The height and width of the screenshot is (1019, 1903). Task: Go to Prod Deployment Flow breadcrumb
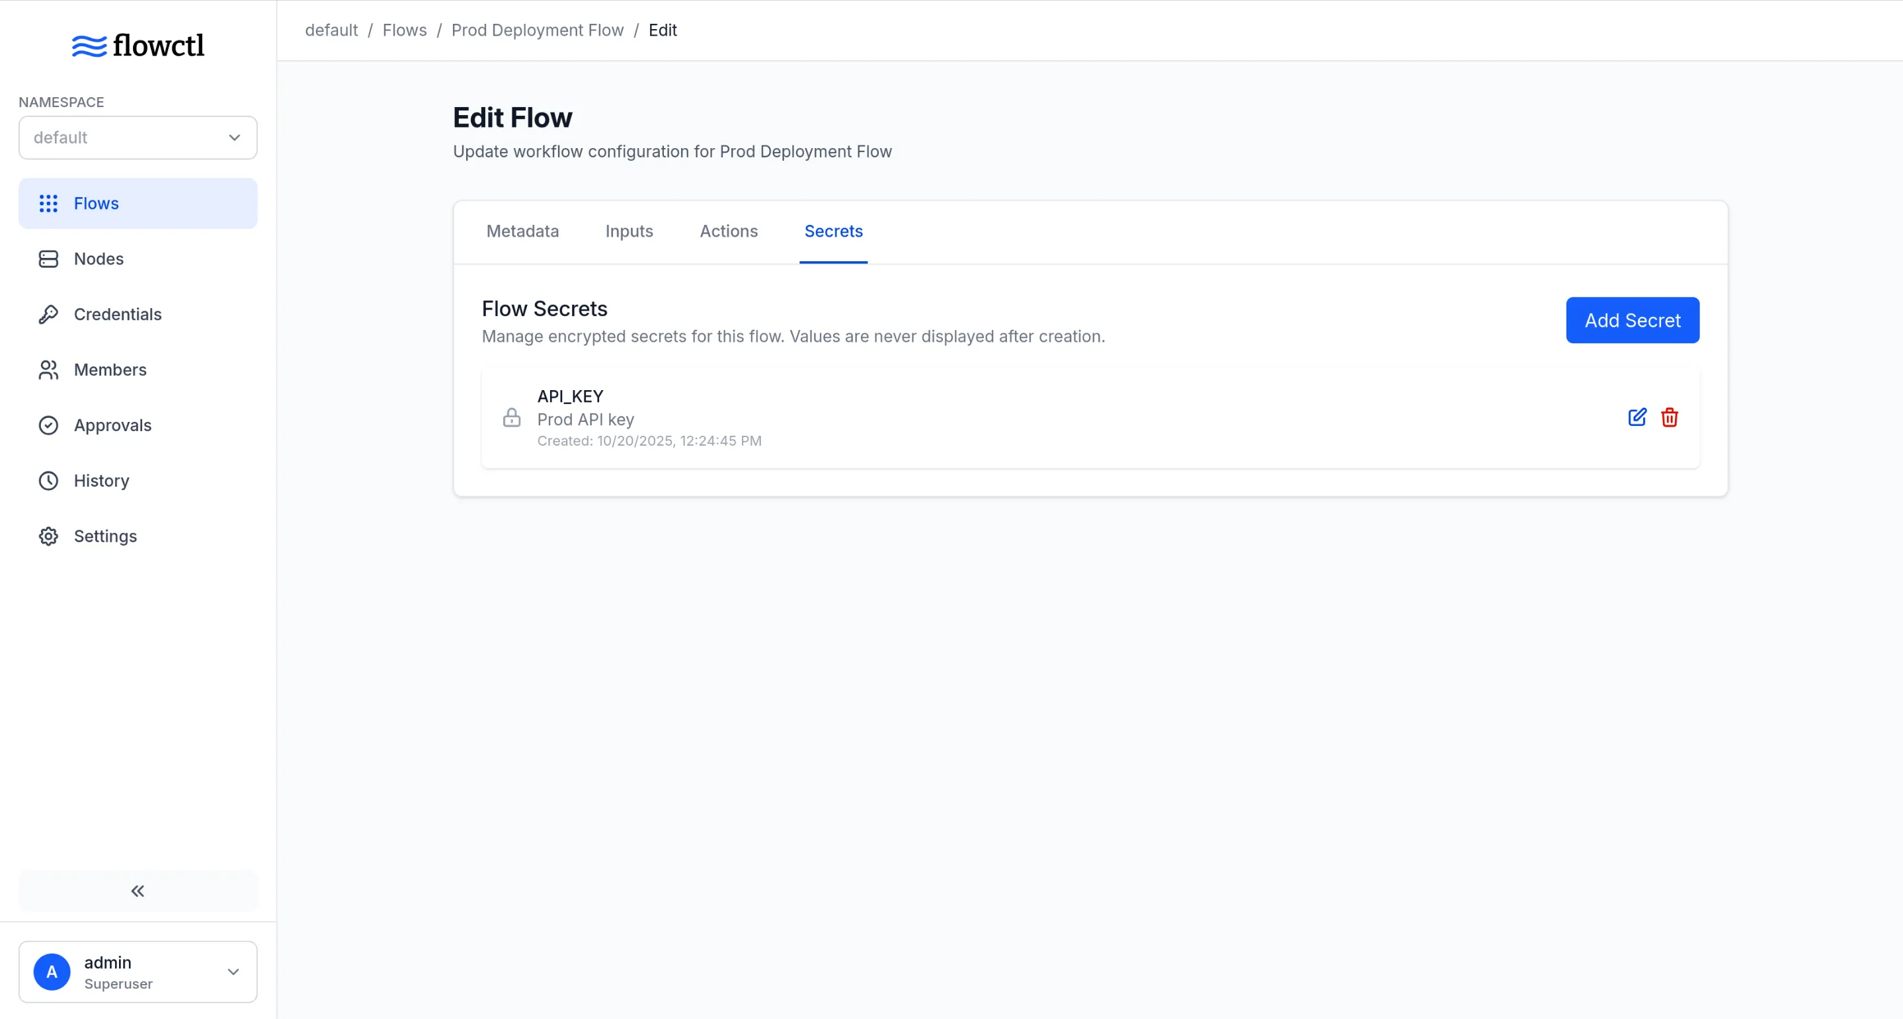(x=537, y=30)
